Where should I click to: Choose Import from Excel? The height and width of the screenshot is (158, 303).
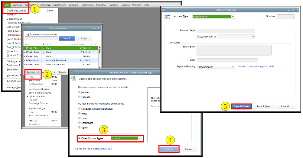pyautogui.click(x=38, y=108)
